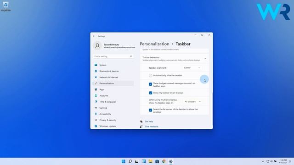
Task: Open the System settings category
Action: (113, 65)
